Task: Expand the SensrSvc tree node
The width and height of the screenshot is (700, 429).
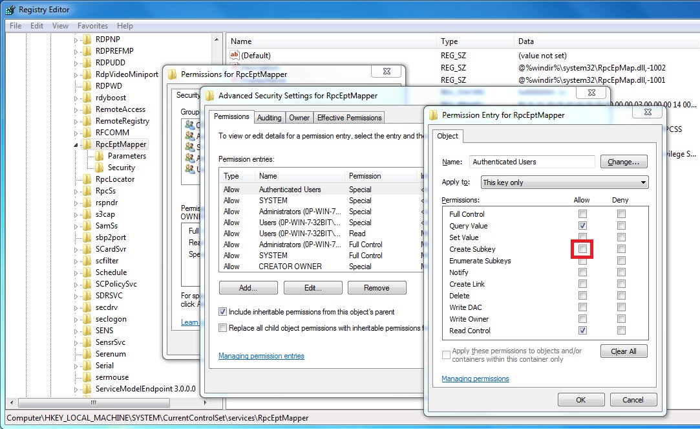Action: tap(76, 343)
